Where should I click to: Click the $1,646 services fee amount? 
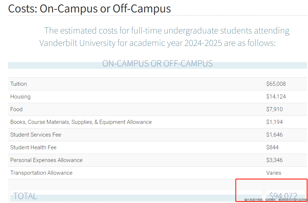pyautogui.click(x=274, y=135)
